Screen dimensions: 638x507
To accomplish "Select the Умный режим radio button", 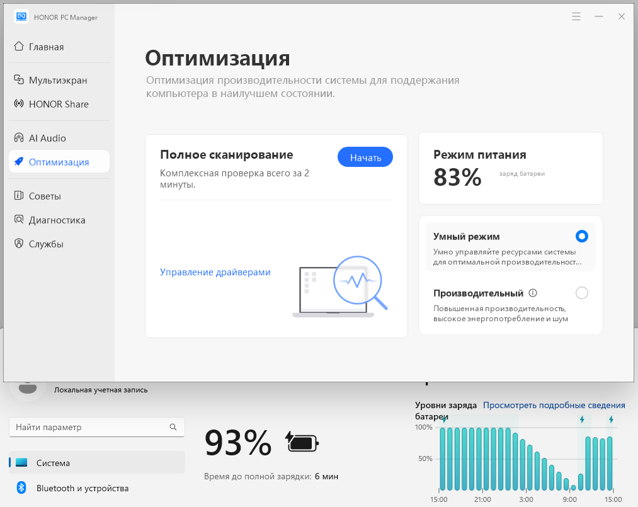I will tap(582, 236).
